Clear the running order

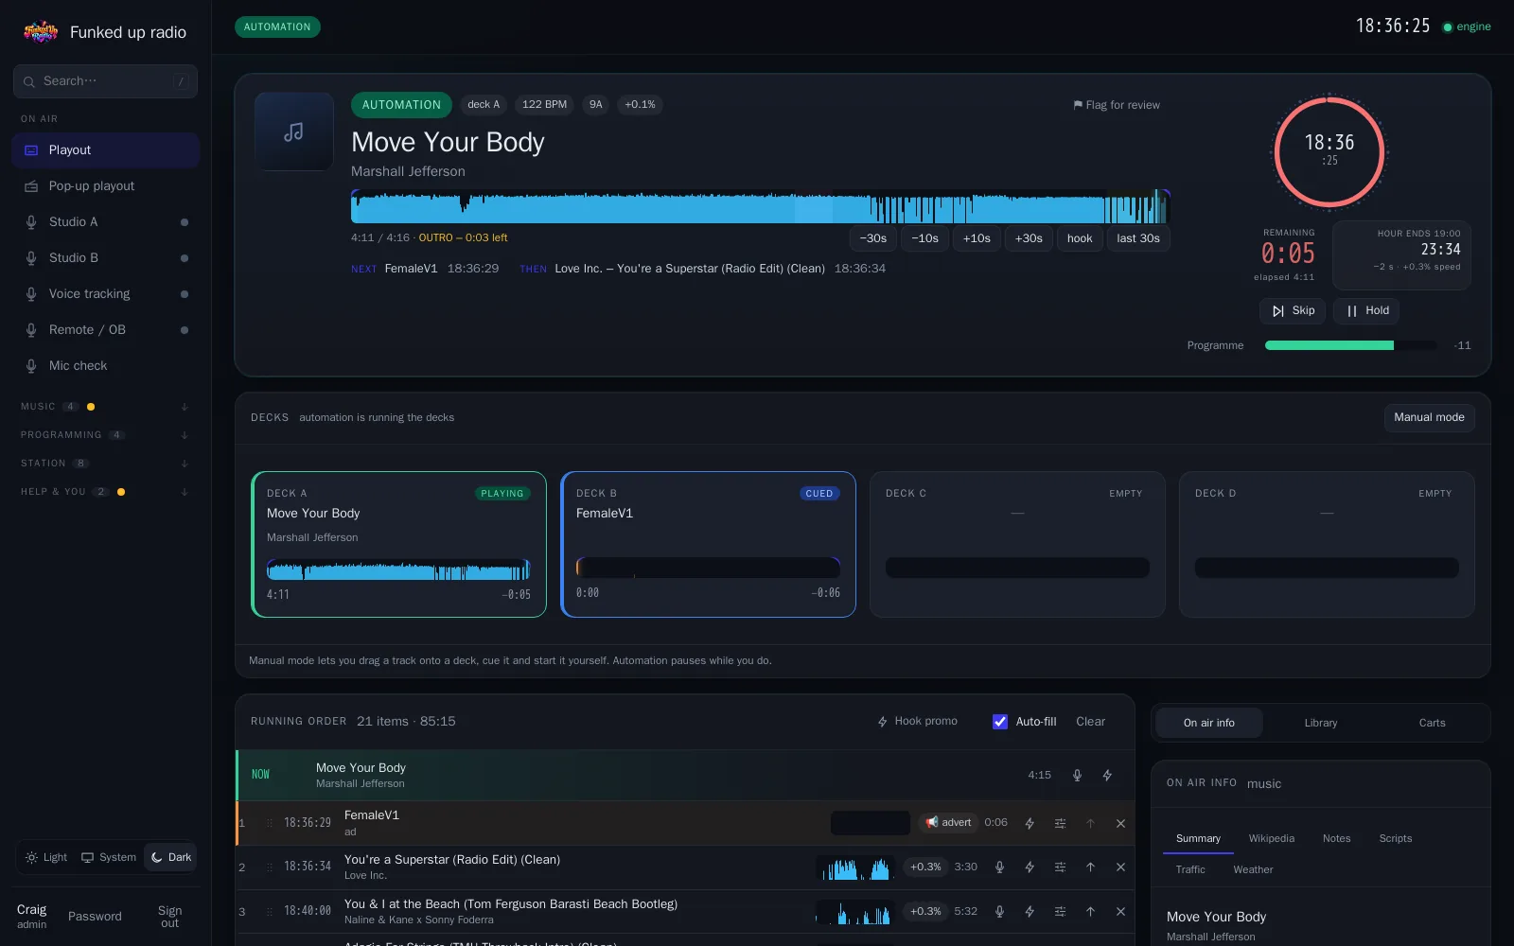[1090, 722]
